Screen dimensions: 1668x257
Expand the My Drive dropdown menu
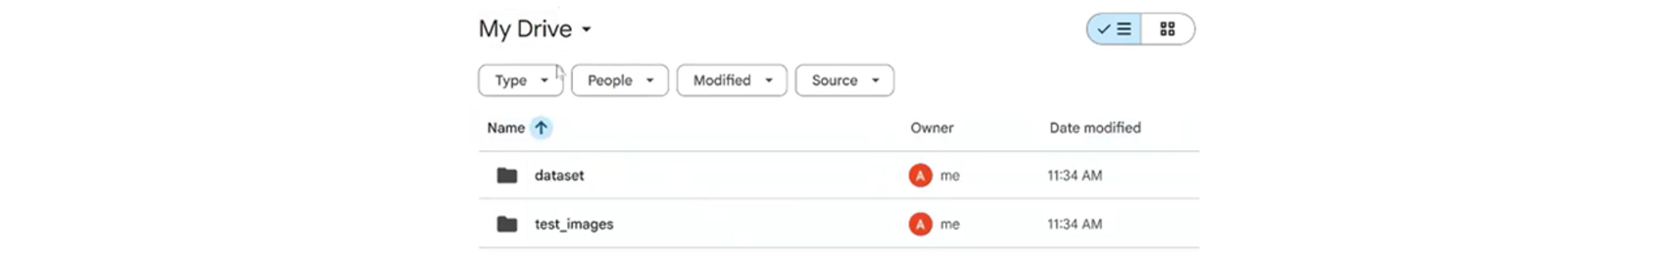(587, 29)
